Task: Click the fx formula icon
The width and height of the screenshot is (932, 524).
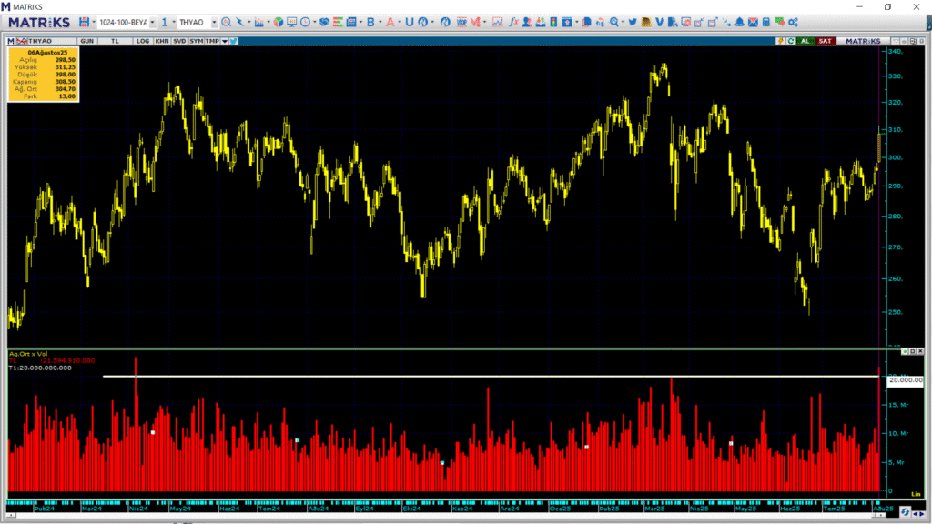Action: click(514, 22)
